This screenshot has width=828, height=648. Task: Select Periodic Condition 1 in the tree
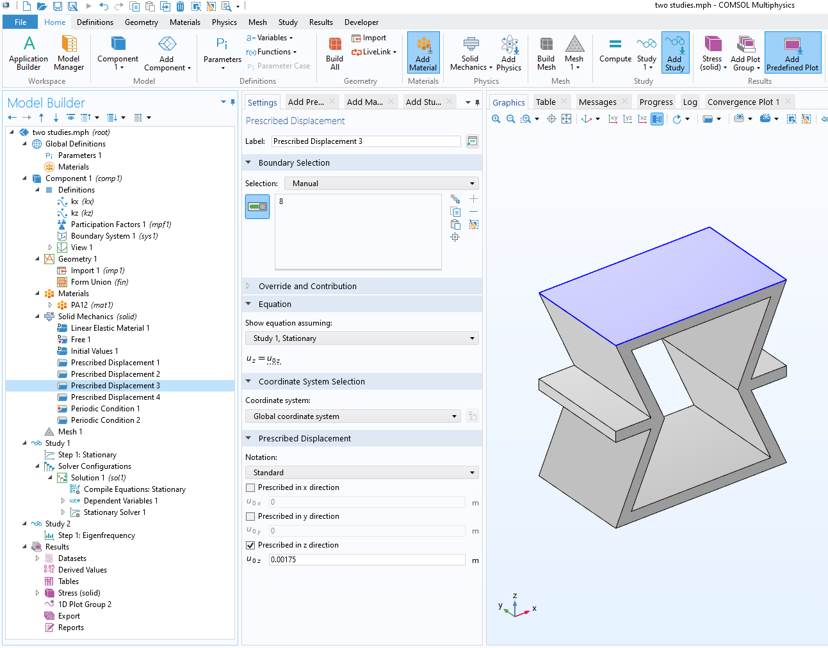click(105, 409)
